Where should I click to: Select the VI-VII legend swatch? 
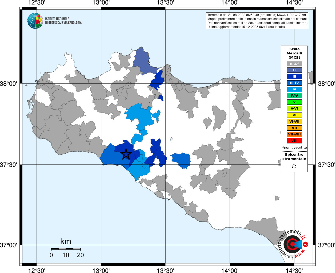[x=294, y=122]
